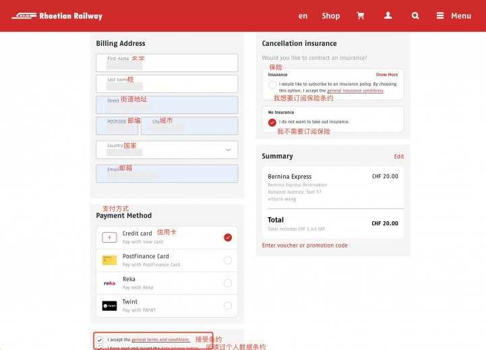486x350 pixels.
Task: Open the Shop menu item
Action: tap(331, 16)
